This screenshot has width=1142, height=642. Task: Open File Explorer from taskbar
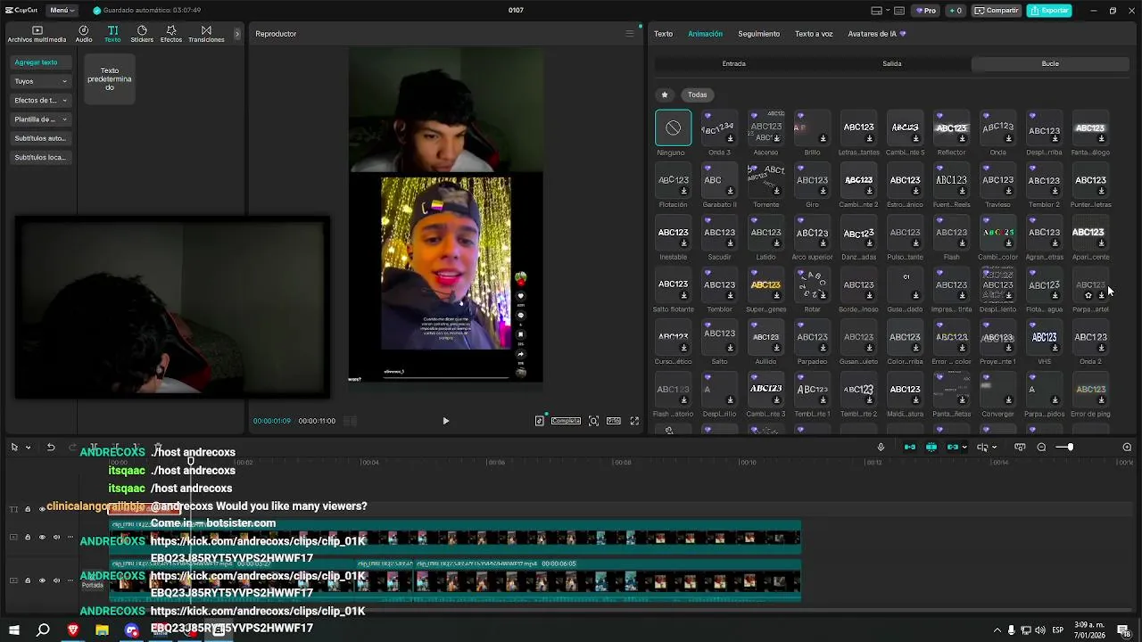(x=102, y=630)
